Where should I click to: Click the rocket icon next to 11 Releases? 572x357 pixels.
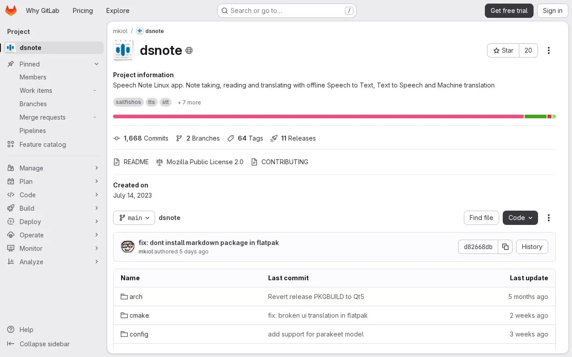click(274, 138)
